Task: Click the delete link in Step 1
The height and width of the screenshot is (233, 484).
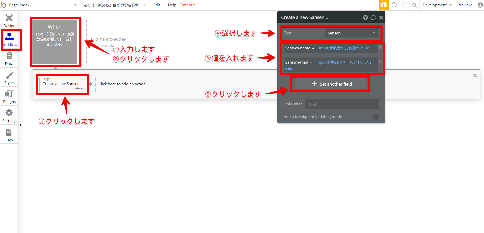Action: [x=78, y=88]
